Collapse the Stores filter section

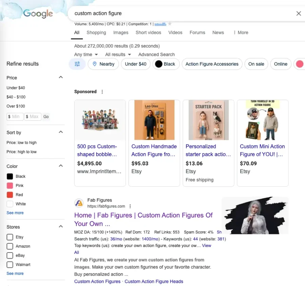point(61,227)
